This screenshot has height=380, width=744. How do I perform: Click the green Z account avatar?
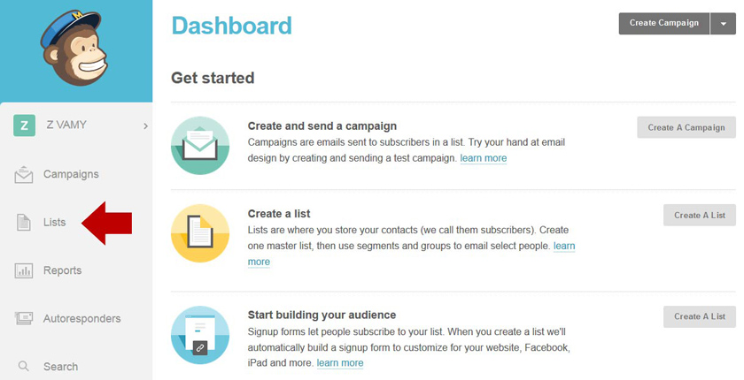click(x=24, y=125)
